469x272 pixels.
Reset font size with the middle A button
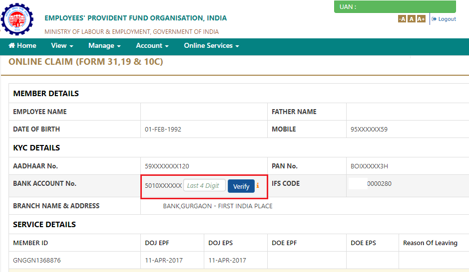pyautogui.click(x=411, y=19)
